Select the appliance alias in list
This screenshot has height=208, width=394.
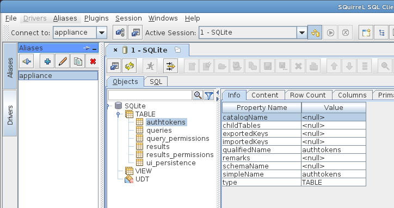click(x=58, y=76)
